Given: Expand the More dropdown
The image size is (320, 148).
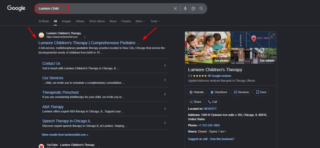Looking at the screenshot, I should 140,21.
